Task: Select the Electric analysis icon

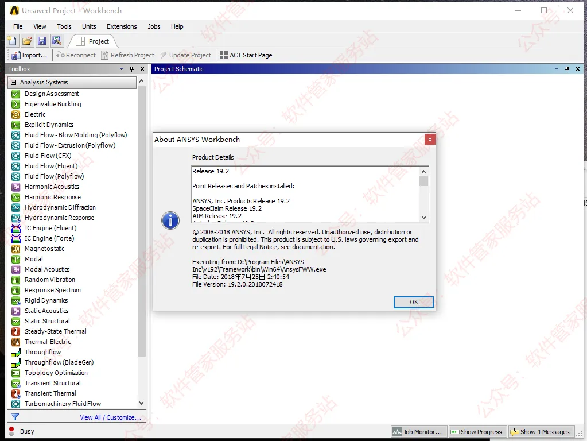Action: point(15,114)
